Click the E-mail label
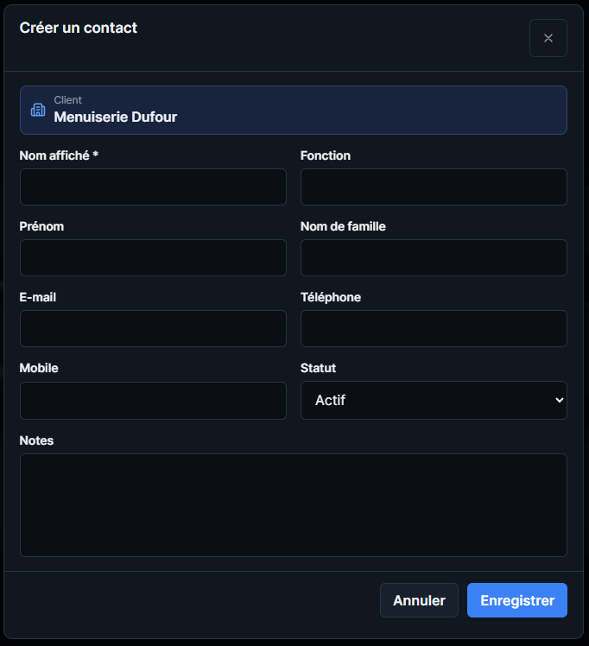Viewport: 589px width, 646px height. point(37,297)
